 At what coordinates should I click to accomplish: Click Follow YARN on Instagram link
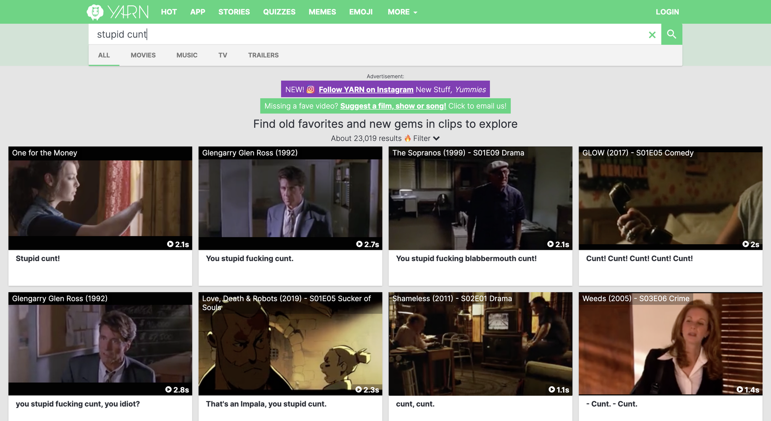[x=366, y=89]
